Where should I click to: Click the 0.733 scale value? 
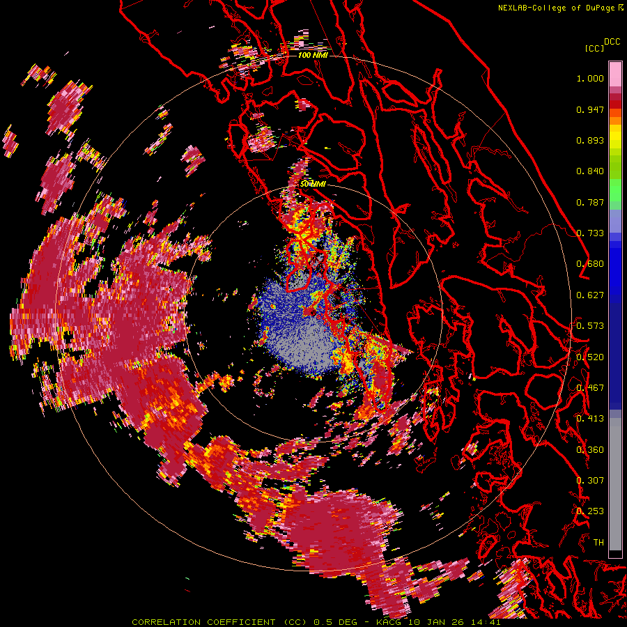tap(590, 233)
